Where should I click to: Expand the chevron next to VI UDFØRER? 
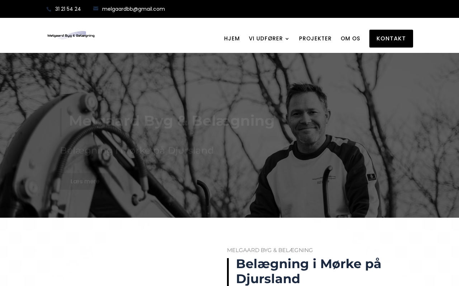pos(287,39)
